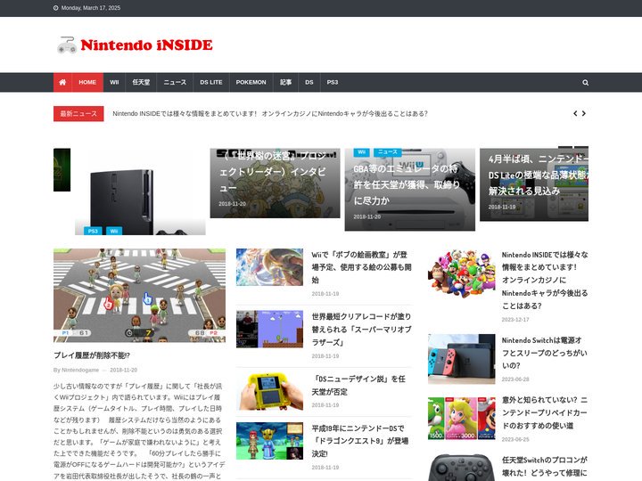Click the Nintendo iNSIDE controller logo
Viewport: 642px width, 481px height.
pyautogui.click(x=67, y=45)
